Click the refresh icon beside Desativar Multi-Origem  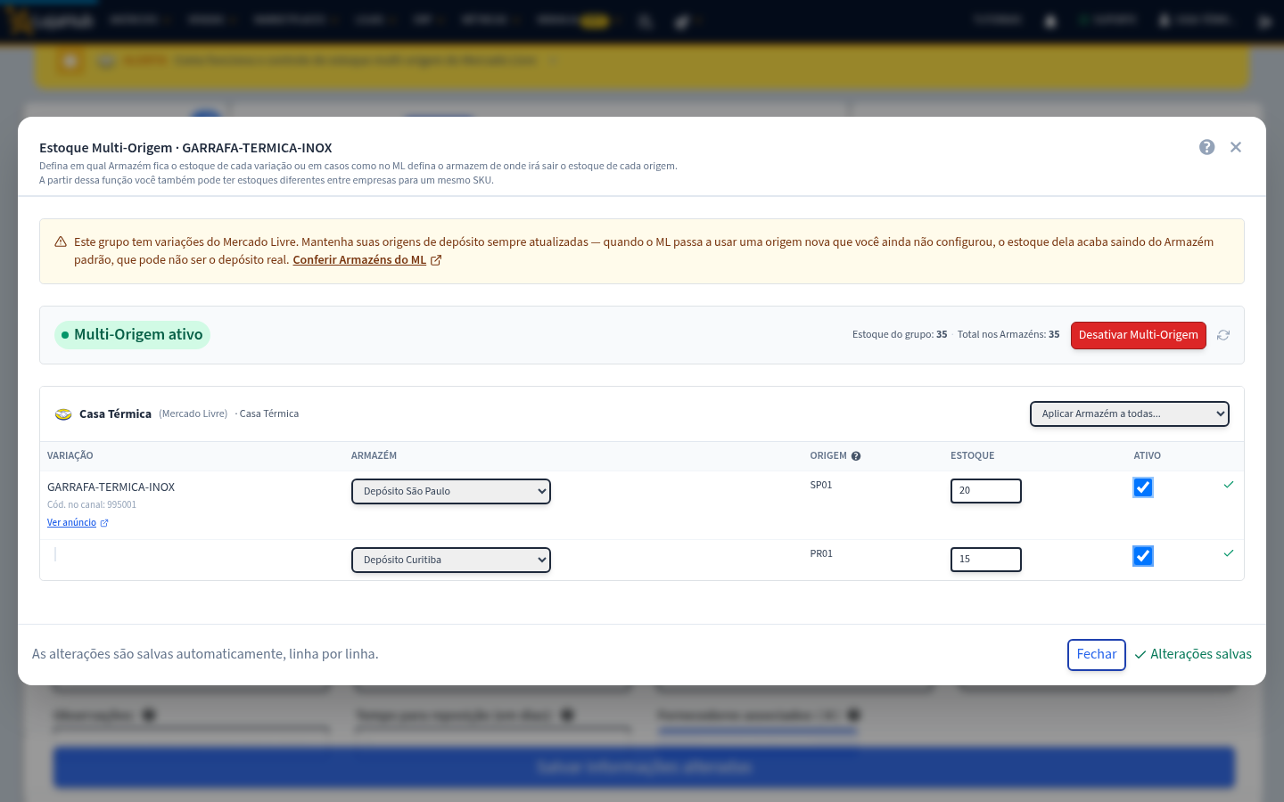tap(1223, 335)
